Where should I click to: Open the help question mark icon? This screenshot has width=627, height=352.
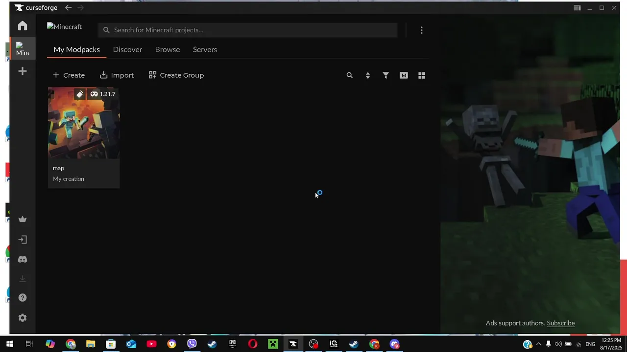(x=23, y=298)
